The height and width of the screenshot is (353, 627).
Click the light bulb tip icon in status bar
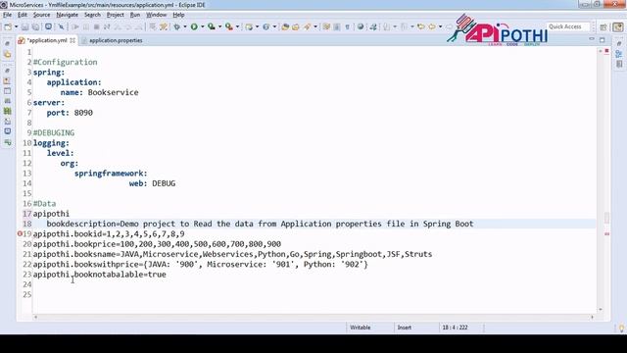[621, 328]
